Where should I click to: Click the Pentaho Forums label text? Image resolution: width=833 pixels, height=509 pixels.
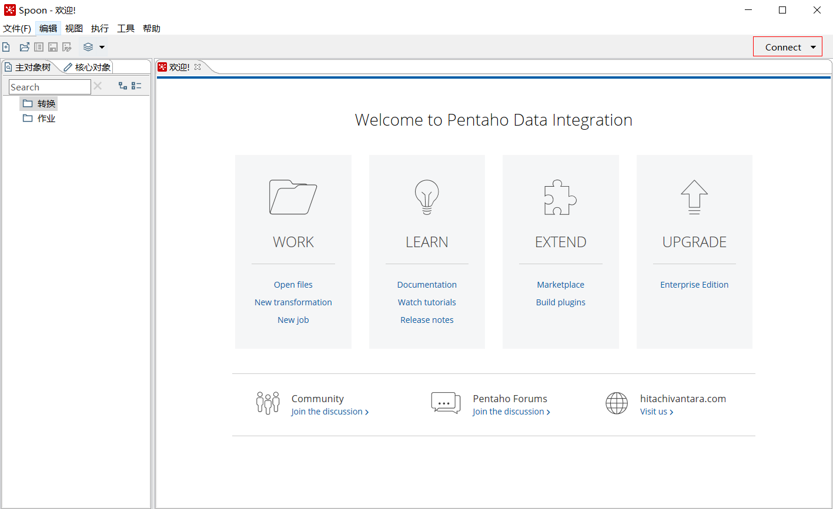(510, 399)
